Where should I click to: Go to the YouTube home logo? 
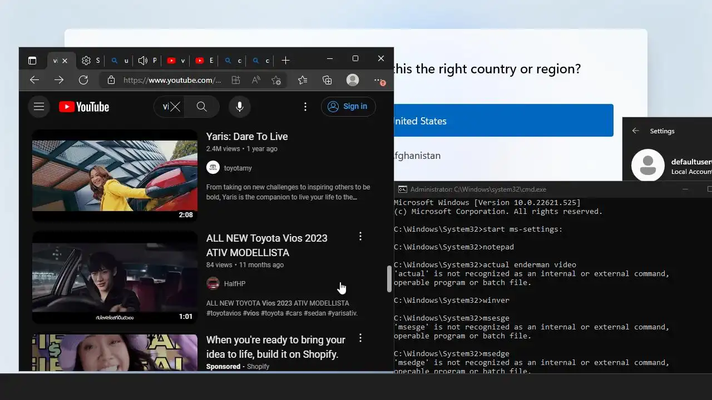tap(84, 107)
